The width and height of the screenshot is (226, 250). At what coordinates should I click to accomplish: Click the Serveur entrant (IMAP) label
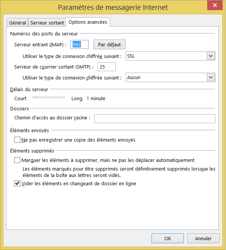[40, 44]
